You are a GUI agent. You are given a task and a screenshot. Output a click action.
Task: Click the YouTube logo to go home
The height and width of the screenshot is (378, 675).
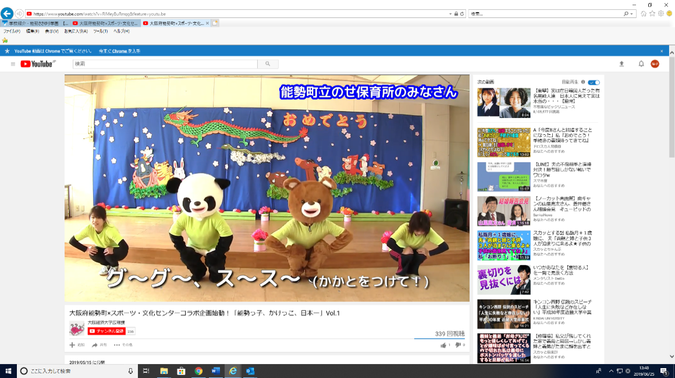click(38, 64)
